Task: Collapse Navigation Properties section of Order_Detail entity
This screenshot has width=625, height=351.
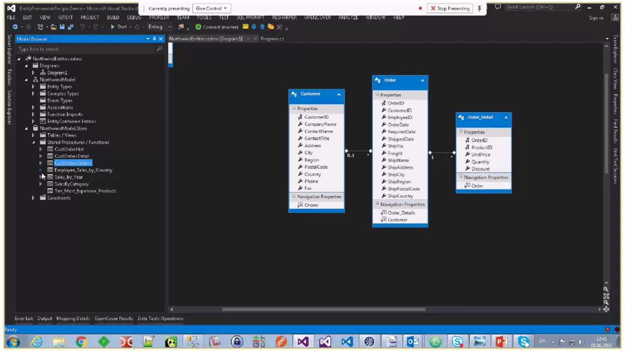Action: click(x=460, y=177)
